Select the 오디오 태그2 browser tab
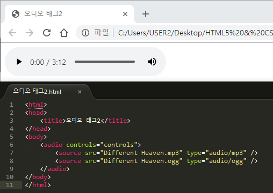The height and width of the screenshot is (193, 273). (x=69, y=14)
